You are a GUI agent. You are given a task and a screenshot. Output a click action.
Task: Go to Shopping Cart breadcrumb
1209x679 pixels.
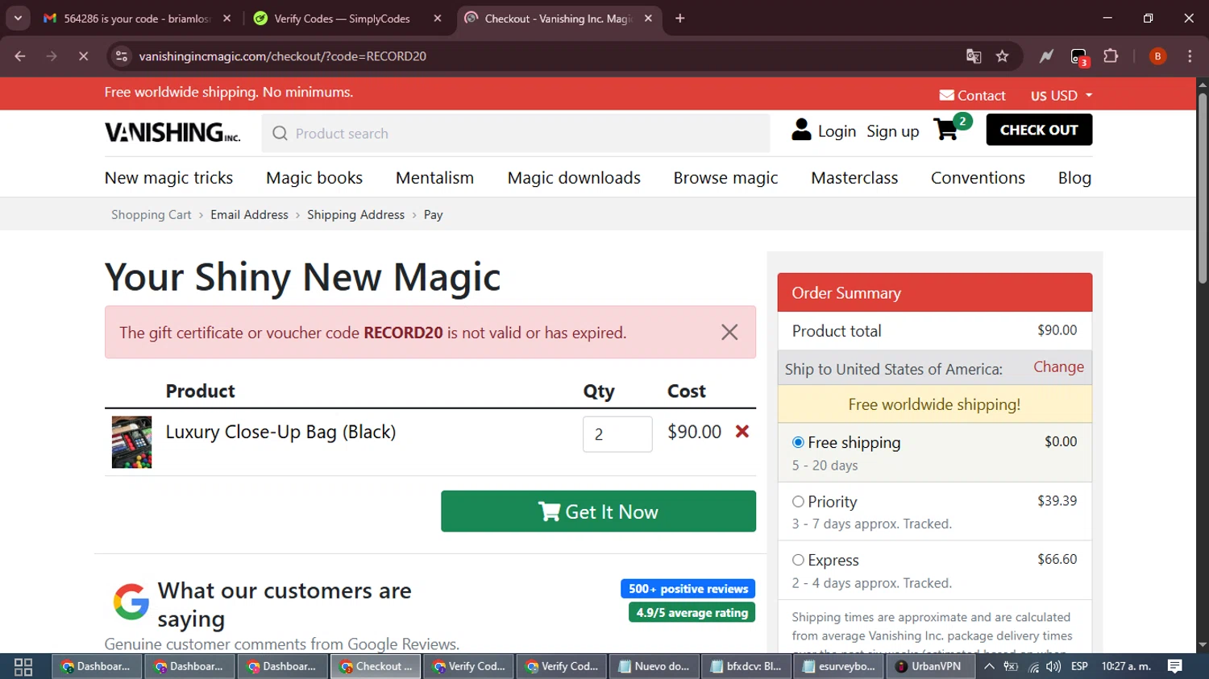(x=152, y=215)
